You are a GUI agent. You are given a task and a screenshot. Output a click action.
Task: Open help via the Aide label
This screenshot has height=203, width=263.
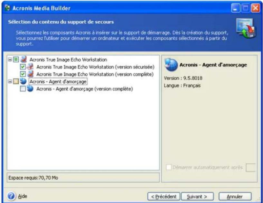tap(23, 196)
